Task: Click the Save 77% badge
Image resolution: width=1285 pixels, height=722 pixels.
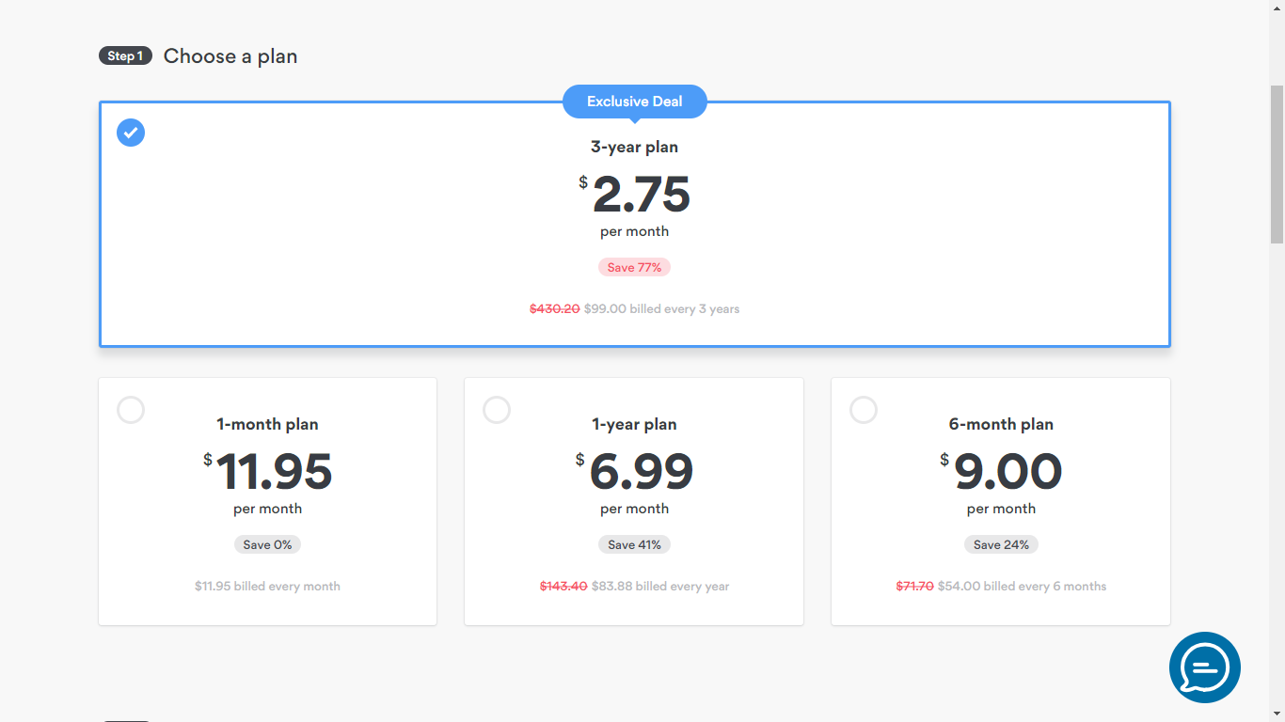Action: 634,268
